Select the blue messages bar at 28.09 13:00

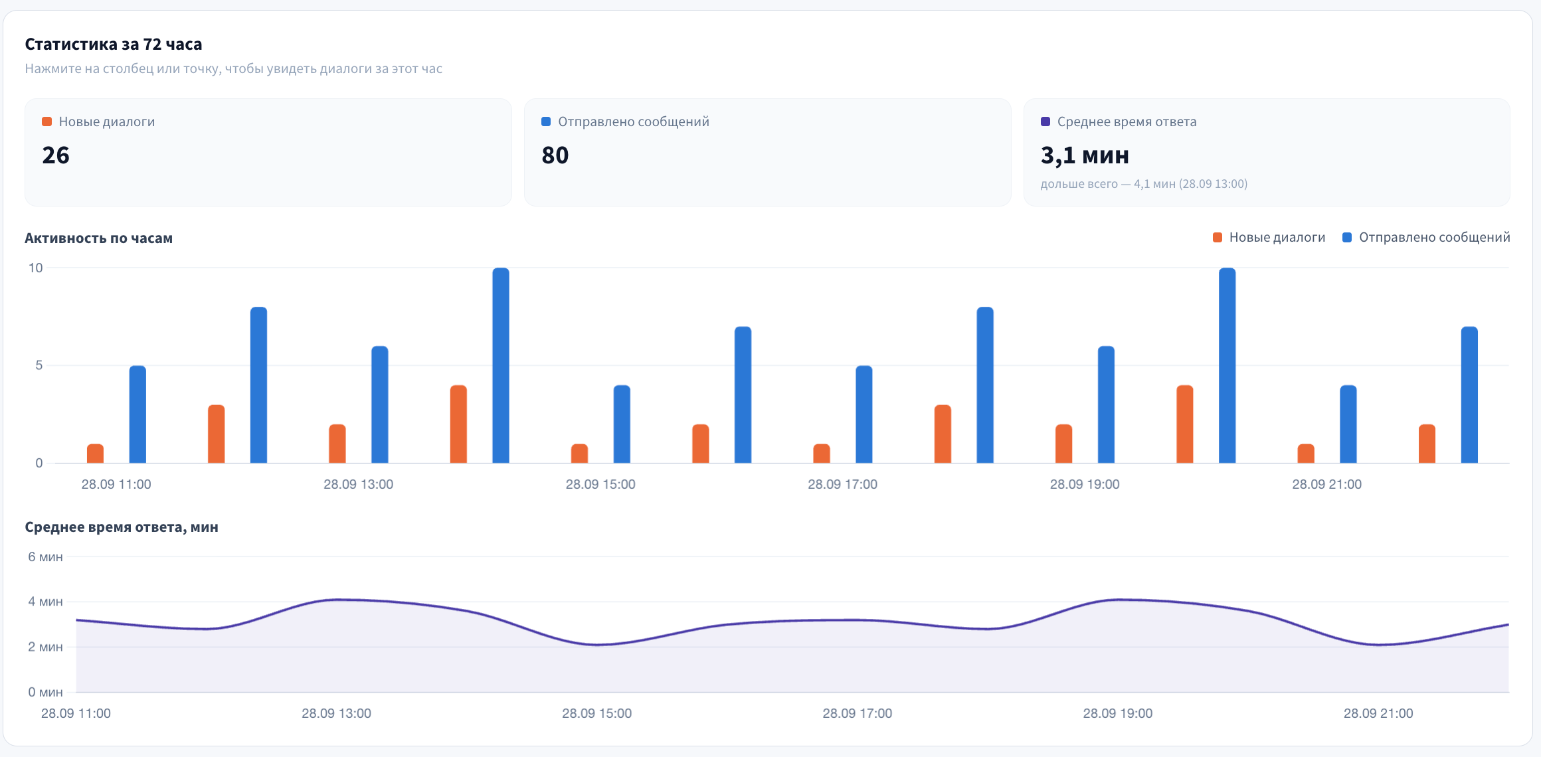[380, 404]
